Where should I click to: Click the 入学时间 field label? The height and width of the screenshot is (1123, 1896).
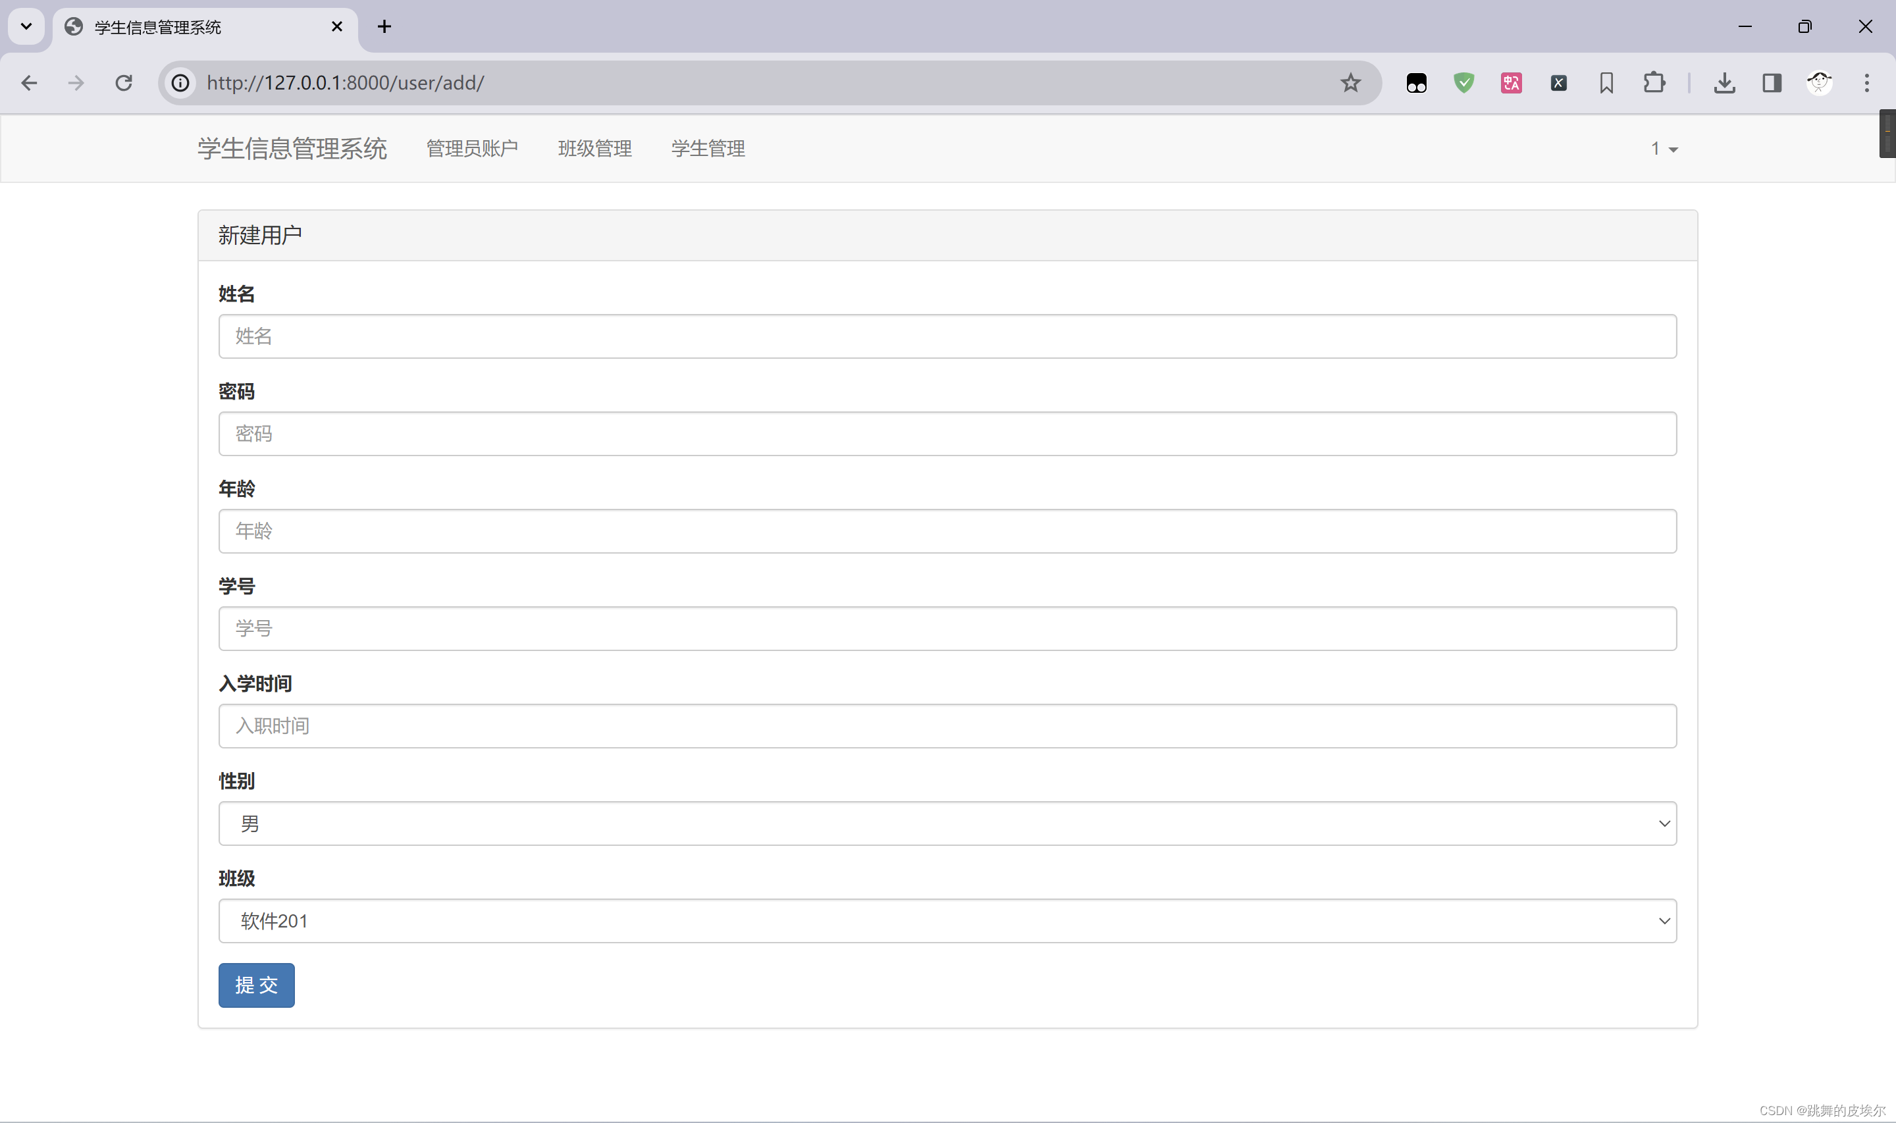click(255, 683)
